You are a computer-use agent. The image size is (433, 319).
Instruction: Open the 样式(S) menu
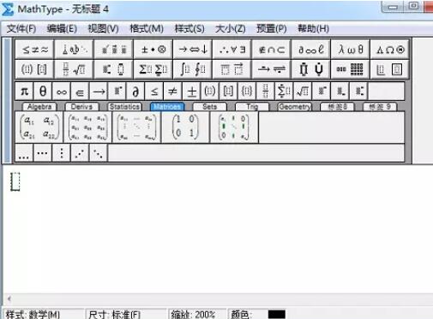click(189, 28)
